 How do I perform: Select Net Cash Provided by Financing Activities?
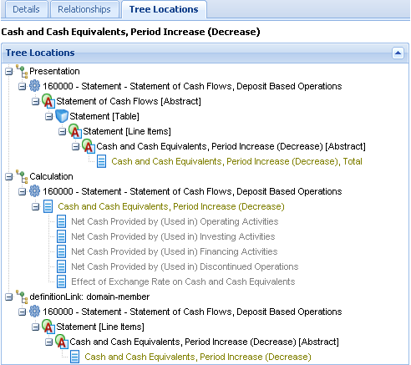click(175, 251)
